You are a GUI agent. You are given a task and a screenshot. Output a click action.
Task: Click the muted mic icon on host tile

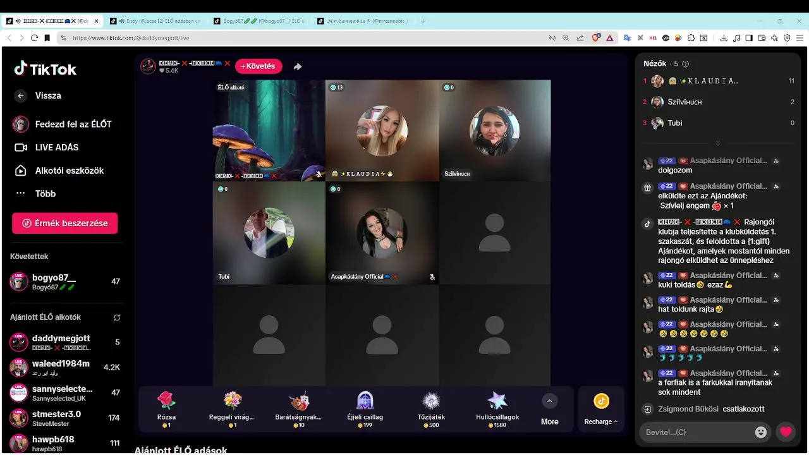coord(319,174)
